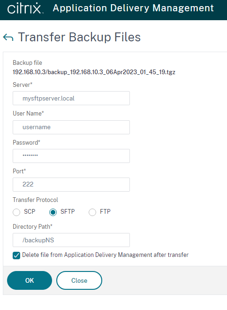The height and width of the screenshot is (310, 227).
Task: Focus the Server field showing mysftpserver.local
Action: point(71,98)
